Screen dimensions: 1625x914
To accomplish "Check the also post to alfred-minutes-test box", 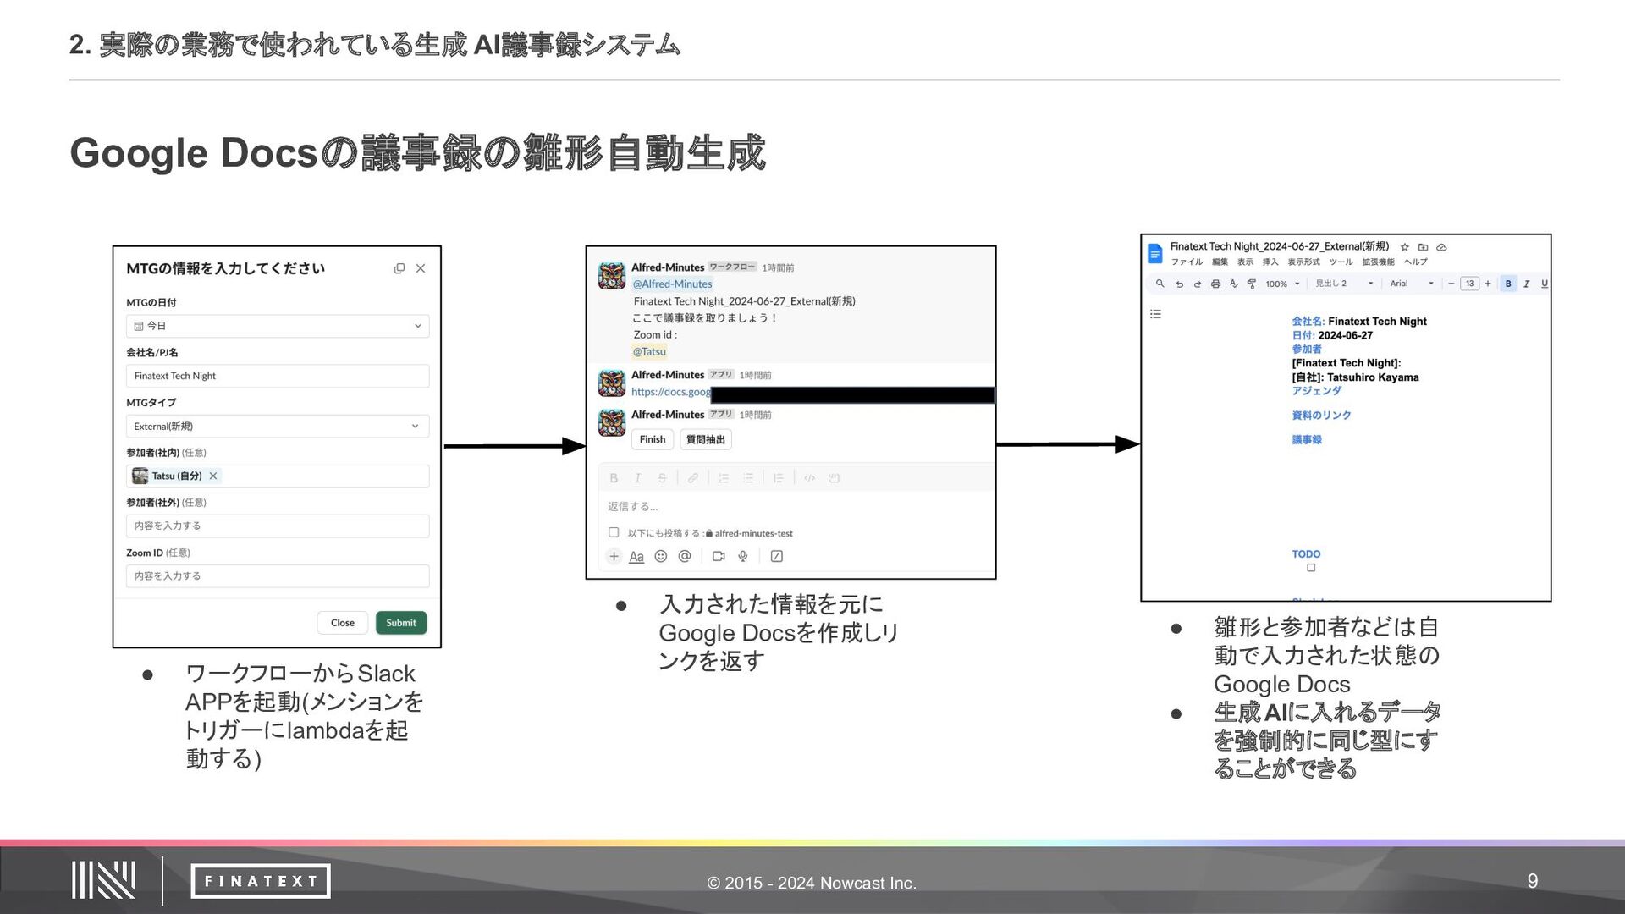I will (614, 532).
